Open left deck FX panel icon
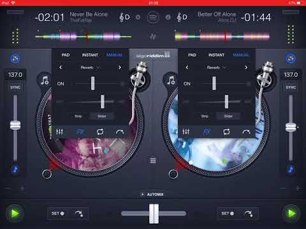 80,132
